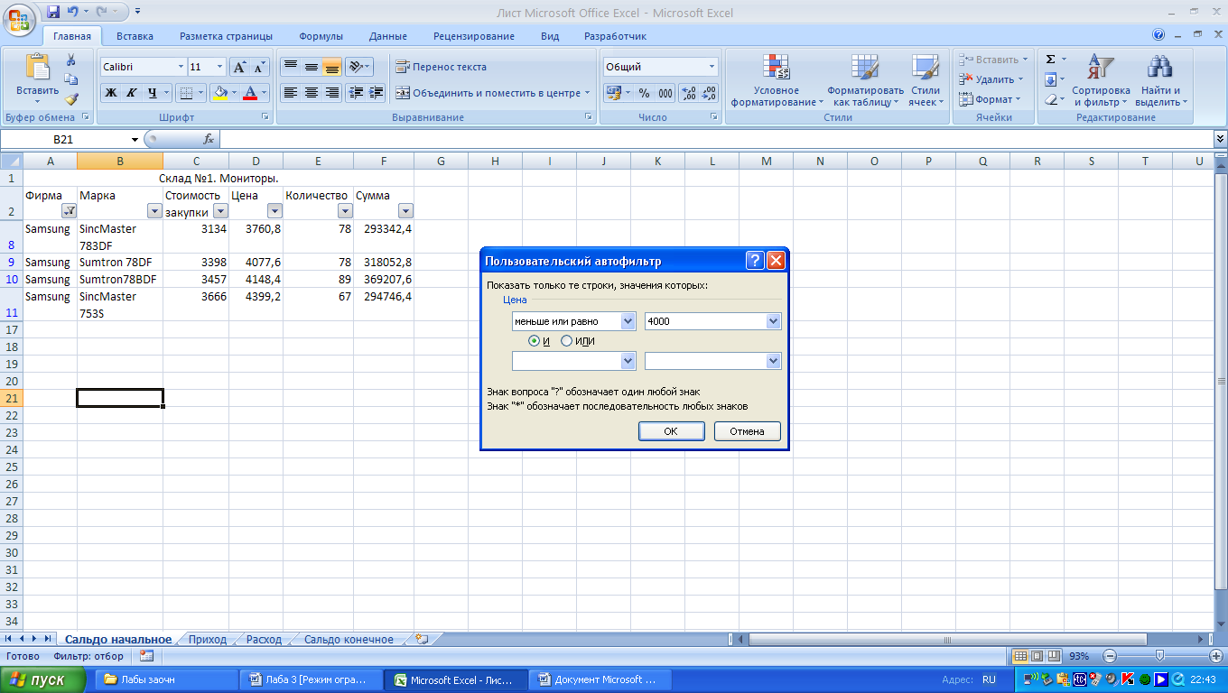Switch to the Приход sheet tab
The image size is (1228, 693).
coord(208,639)
